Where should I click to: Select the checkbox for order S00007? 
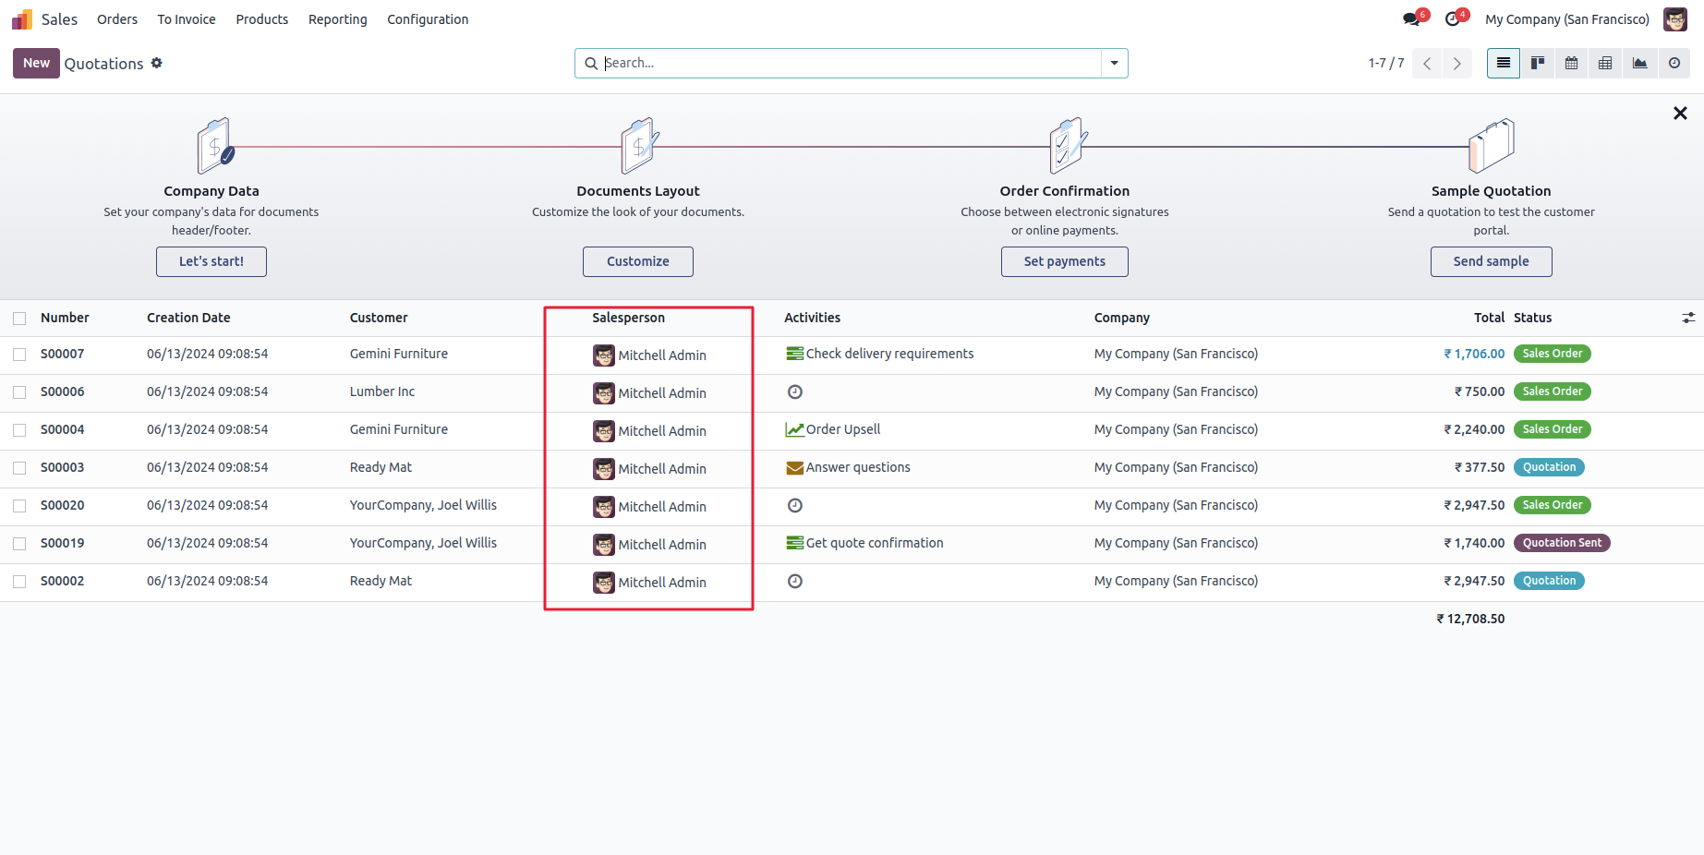click(19, 355)
